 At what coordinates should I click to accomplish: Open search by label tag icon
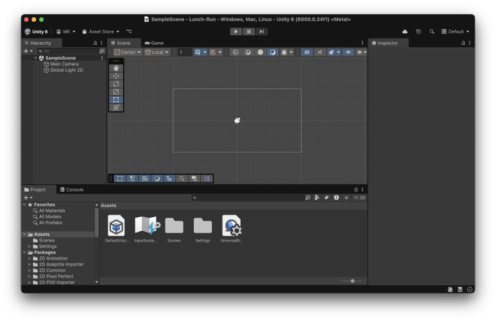pyautogui.click(x=327, y=197)
